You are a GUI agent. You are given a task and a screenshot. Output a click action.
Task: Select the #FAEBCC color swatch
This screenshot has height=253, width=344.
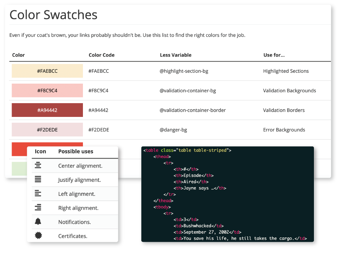[x=47, y=71]
